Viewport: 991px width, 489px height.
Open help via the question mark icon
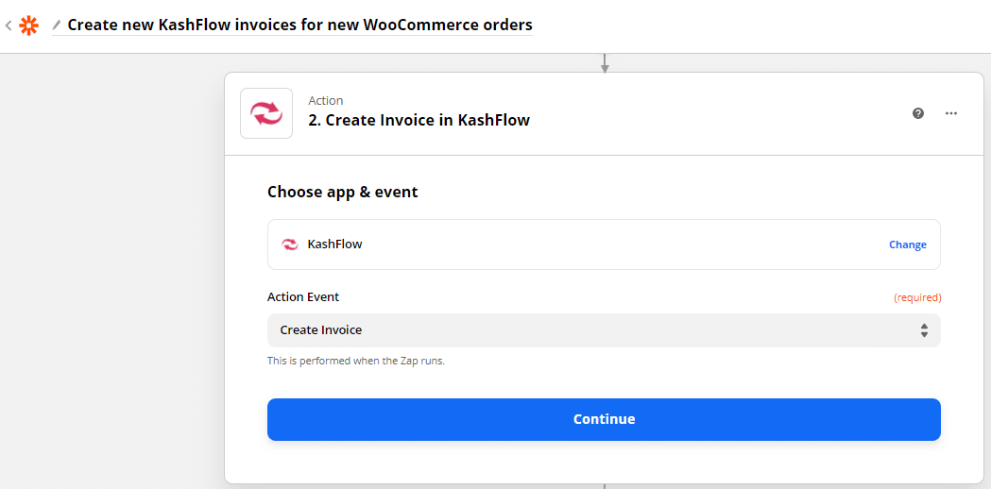point(918,113)
